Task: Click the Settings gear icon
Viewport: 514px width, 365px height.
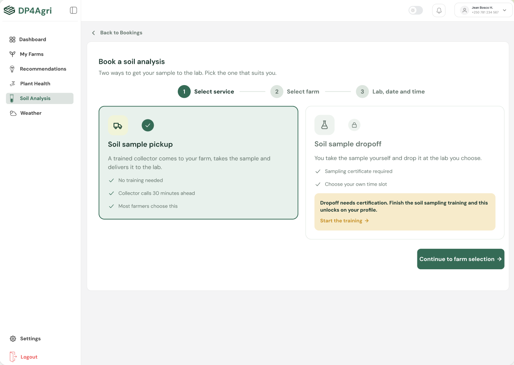Action: tap(13, 339)
